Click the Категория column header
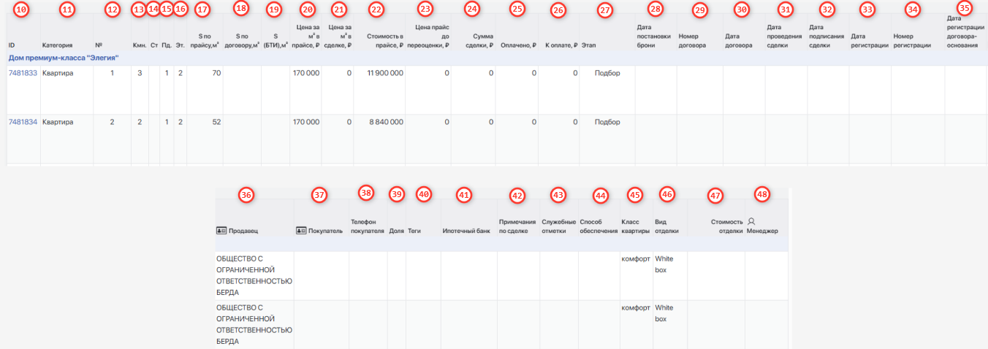Screen dimensions: 988x349 57,45
